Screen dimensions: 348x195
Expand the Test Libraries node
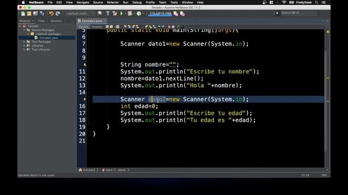(x=24, y=49)
